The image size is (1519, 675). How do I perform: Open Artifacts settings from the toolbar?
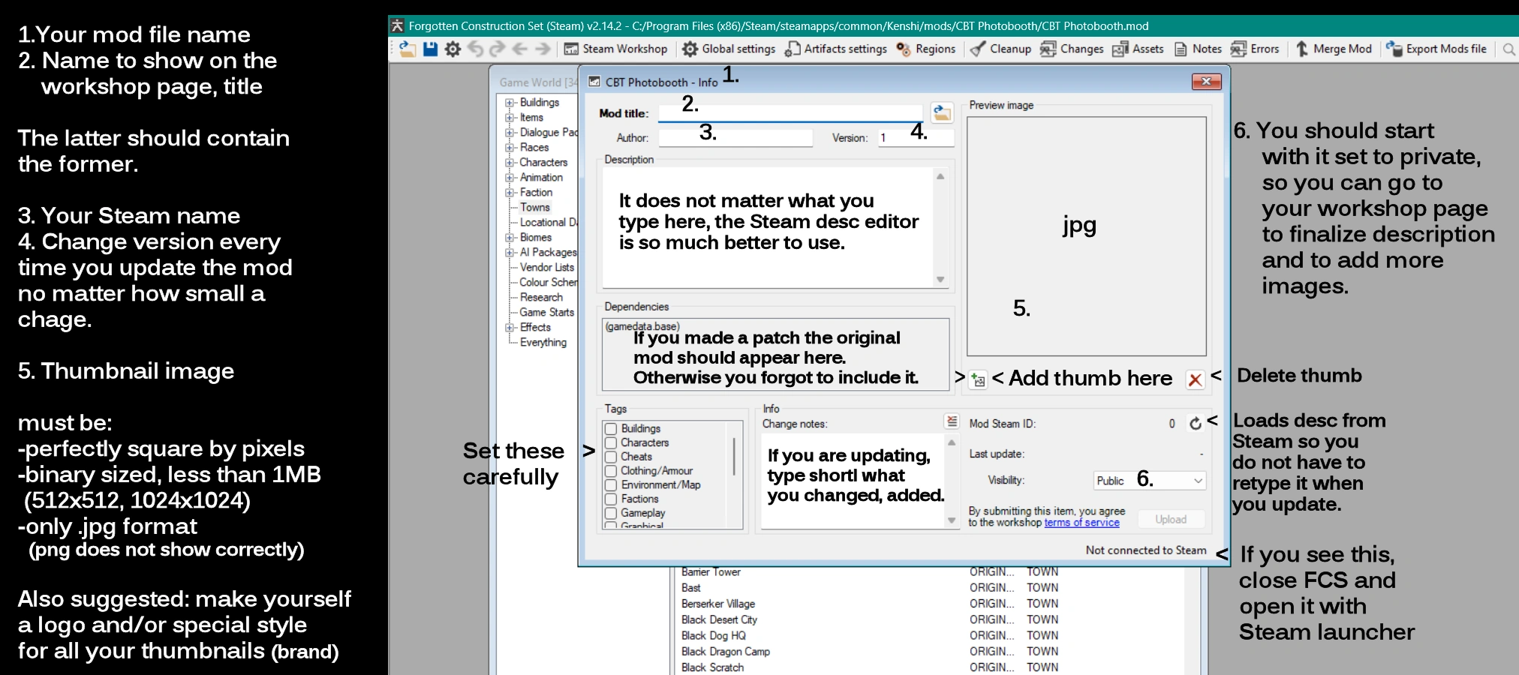(835, 49)
